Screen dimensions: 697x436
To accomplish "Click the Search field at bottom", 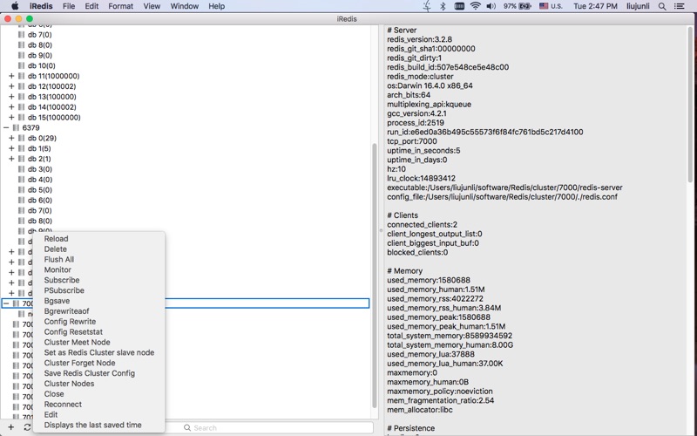I will pos(269,427).
